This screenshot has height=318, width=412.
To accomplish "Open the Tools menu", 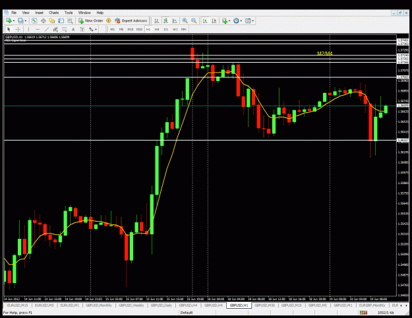I will coord(69,13).
